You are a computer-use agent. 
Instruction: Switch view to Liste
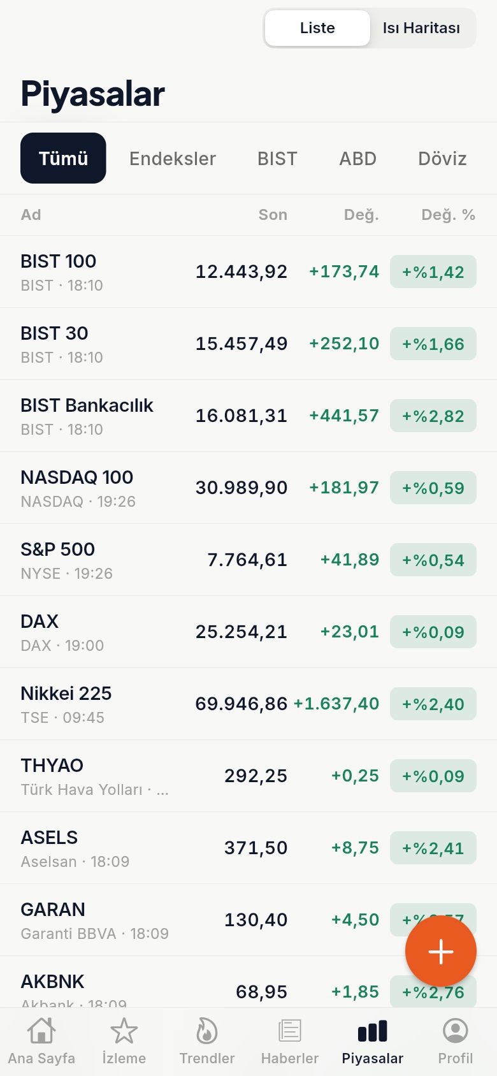tap(317, 28)
